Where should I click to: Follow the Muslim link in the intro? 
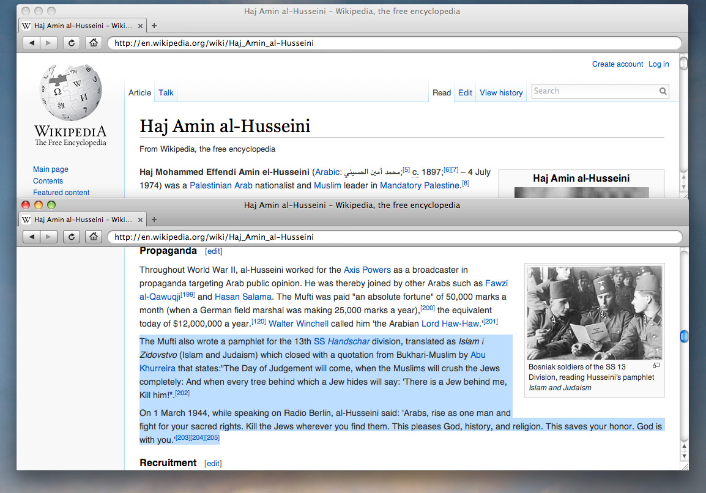coord(327,185)
